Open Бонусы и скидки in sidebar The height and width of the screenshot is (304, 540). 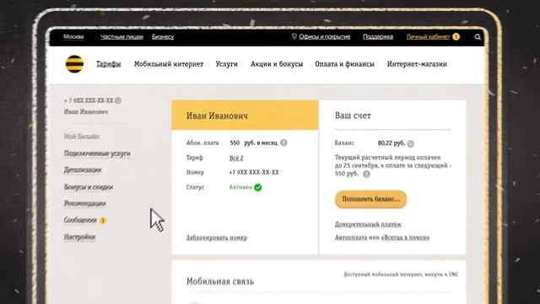click(89, 187)
